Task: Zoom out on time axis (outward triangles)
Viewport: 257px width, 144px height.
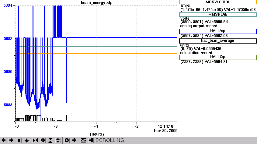Action: (43, 140)
